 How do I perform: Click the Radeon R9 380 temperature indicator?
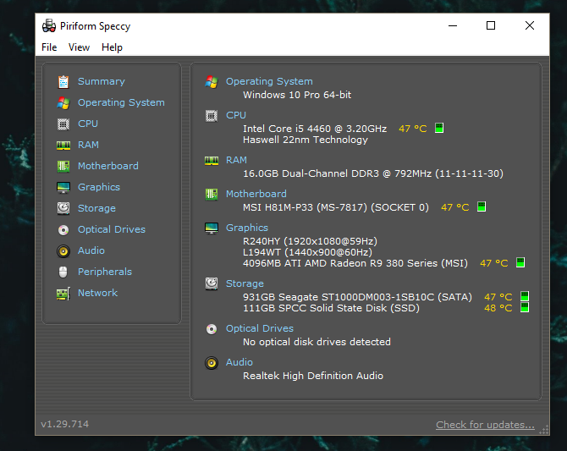(520, 262)
